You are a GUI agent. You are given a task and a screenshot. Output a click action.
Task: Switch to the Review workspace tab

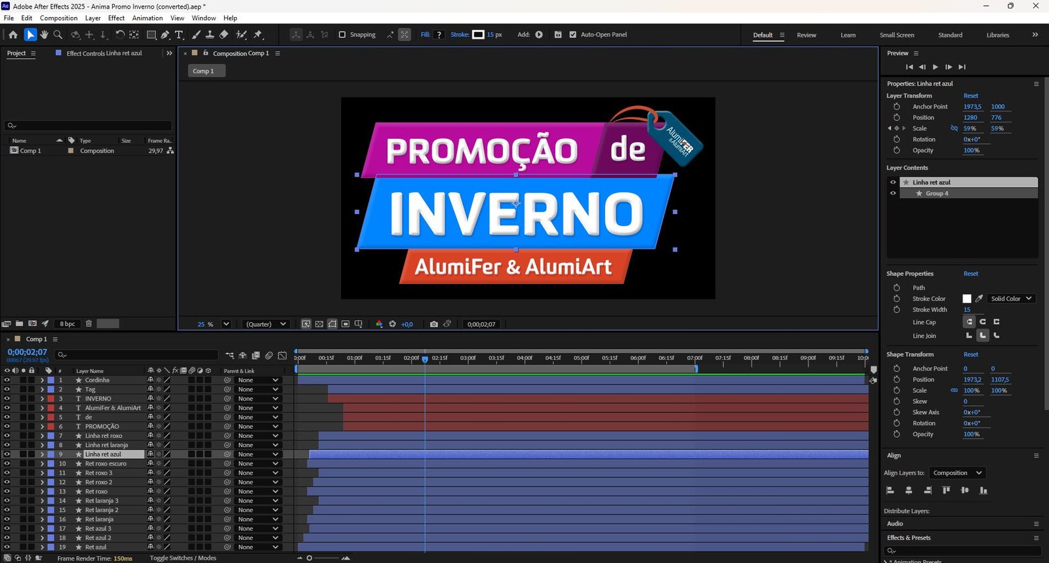tap(806, 35)
